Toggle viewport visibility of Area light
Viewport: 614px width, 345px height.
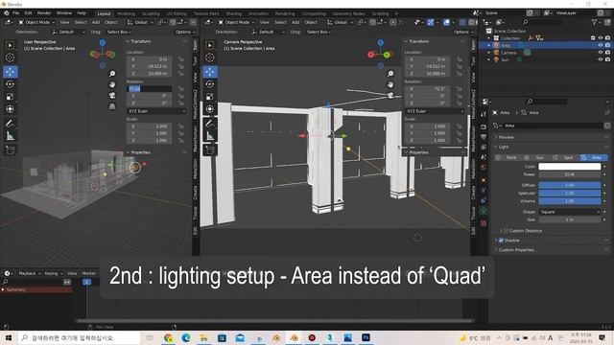click(x=600, y=45)
